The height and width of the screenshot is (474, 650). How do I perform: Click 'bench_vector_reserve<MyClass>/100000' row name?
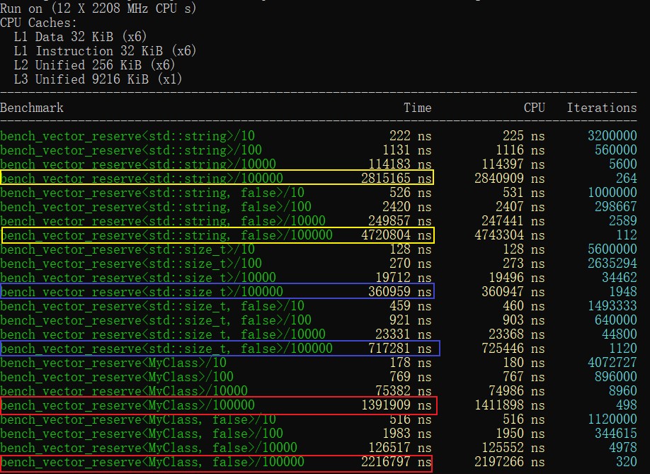127,405
